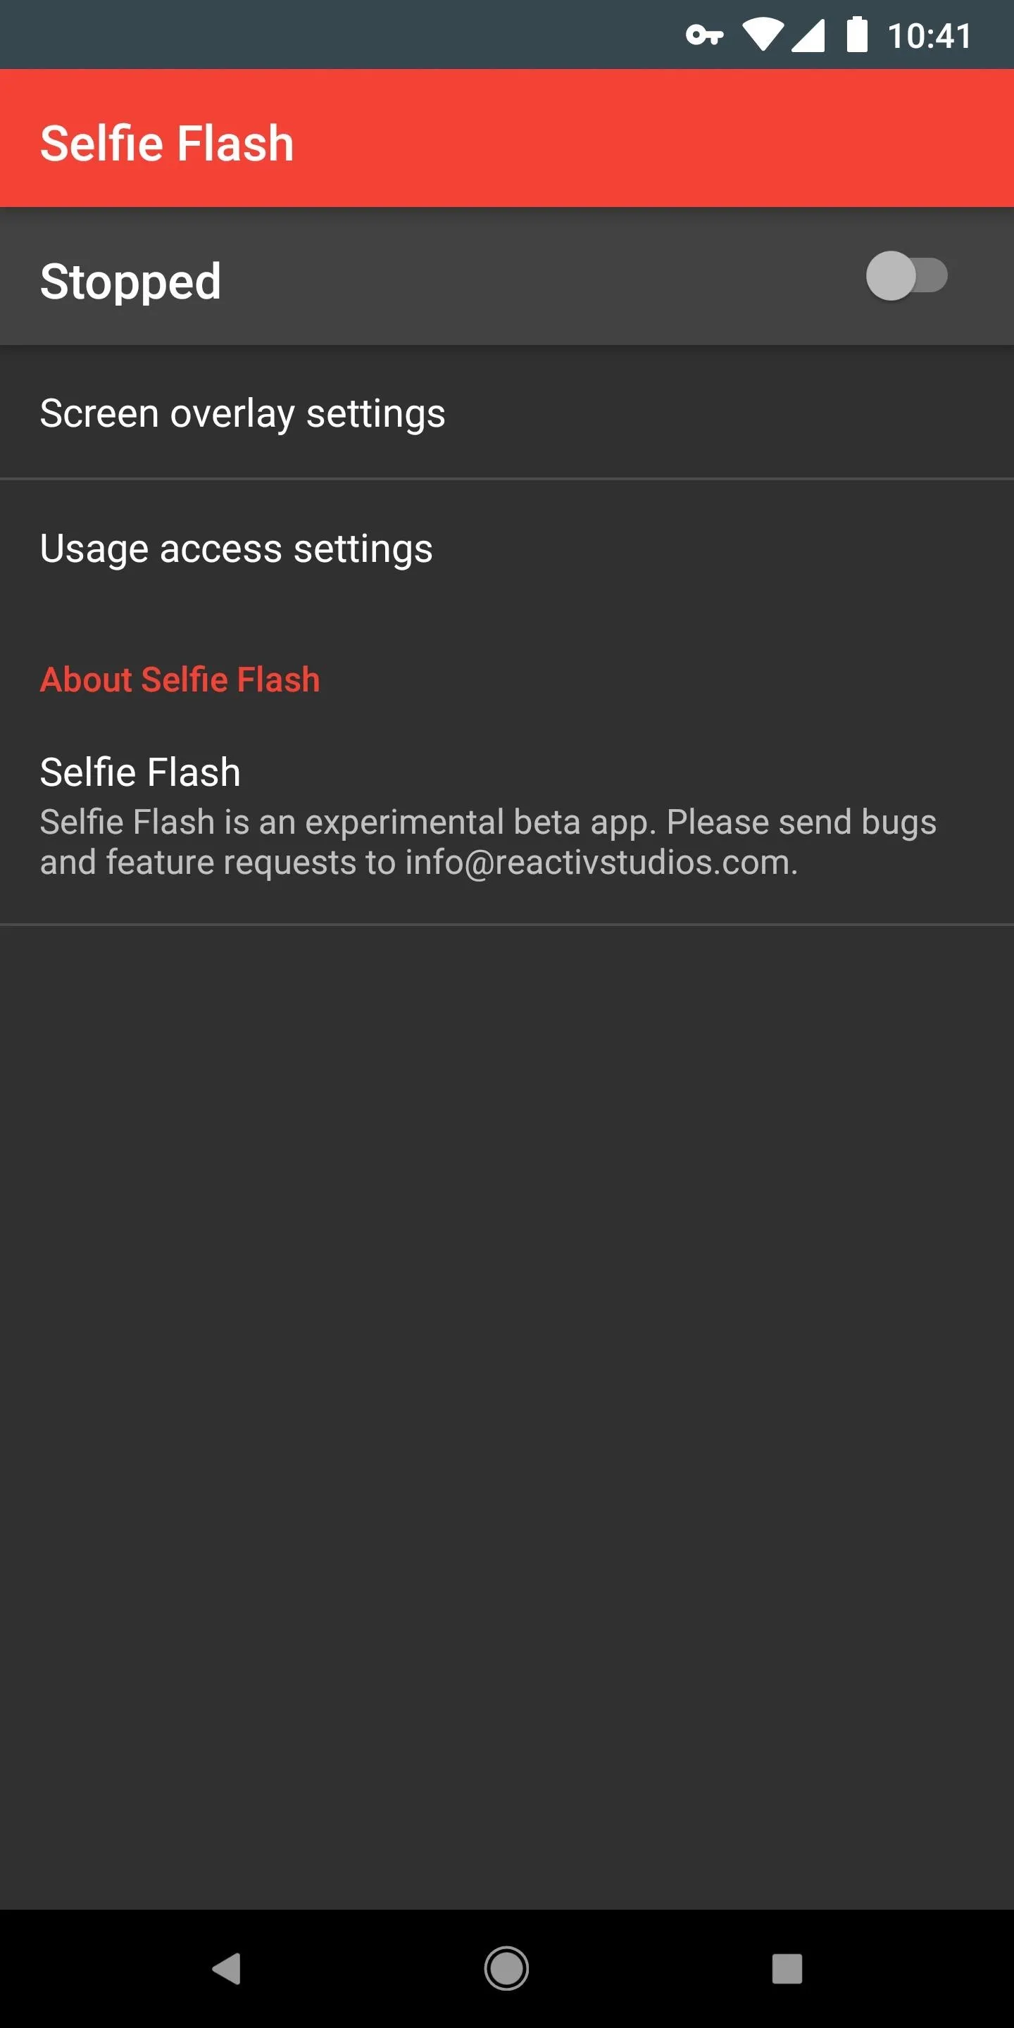Tap the cellular signal status icon
This screenshot has width=1014, height=2028.
click(808, 35)
